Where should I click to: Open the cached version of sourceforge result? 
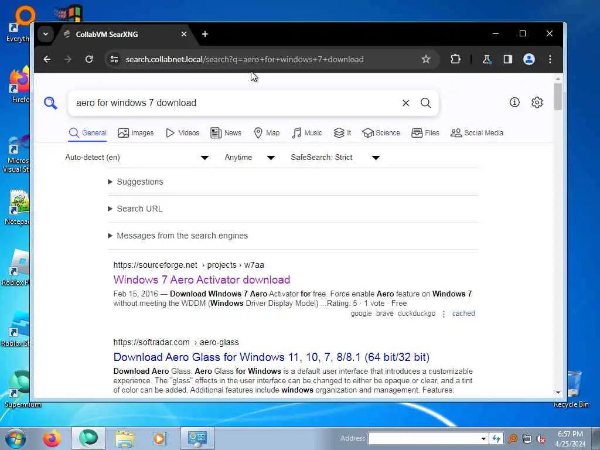(x=463, y=313)
